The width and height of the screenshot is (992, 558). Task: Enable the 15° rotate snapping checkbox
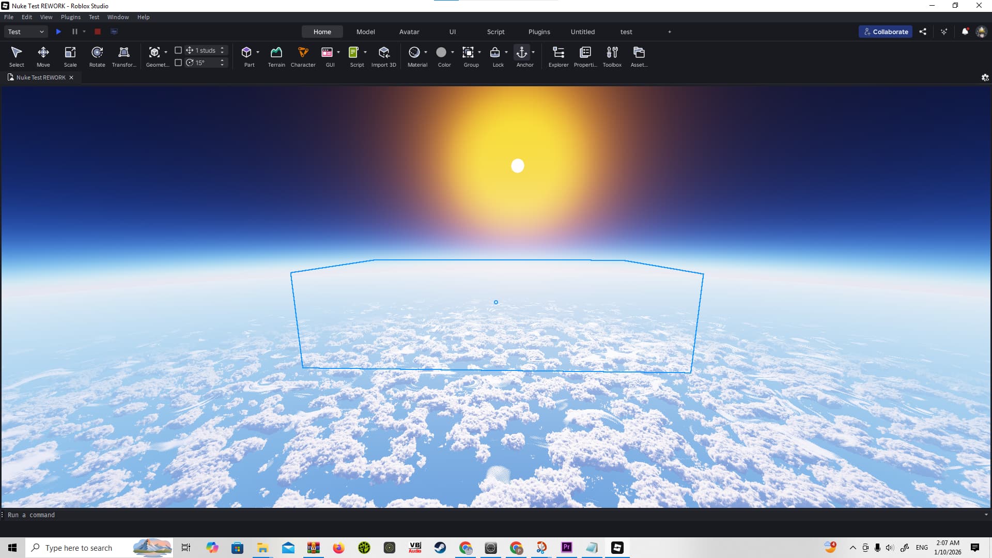(x=178, y=63)
